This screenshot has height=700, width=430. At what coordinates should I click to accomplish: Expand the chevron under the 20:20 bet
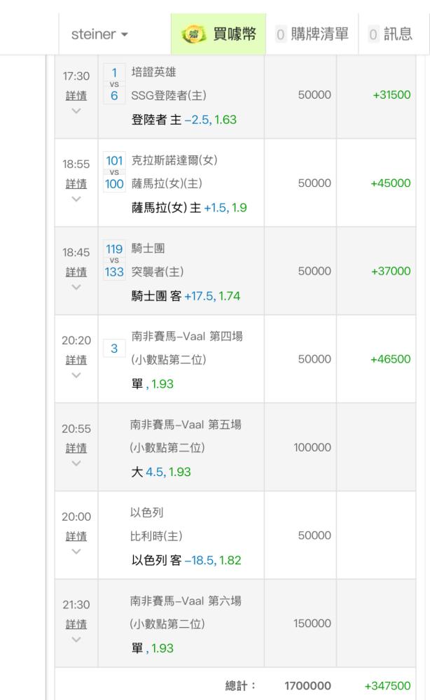(x=76, y=375)
